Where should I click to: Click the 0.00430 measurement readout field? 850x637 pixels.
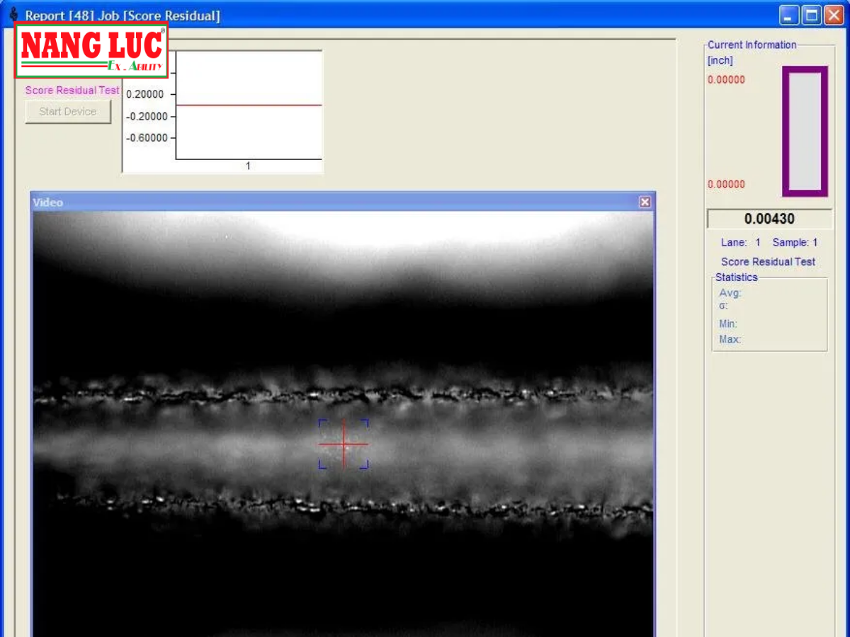tap(769, 219)
